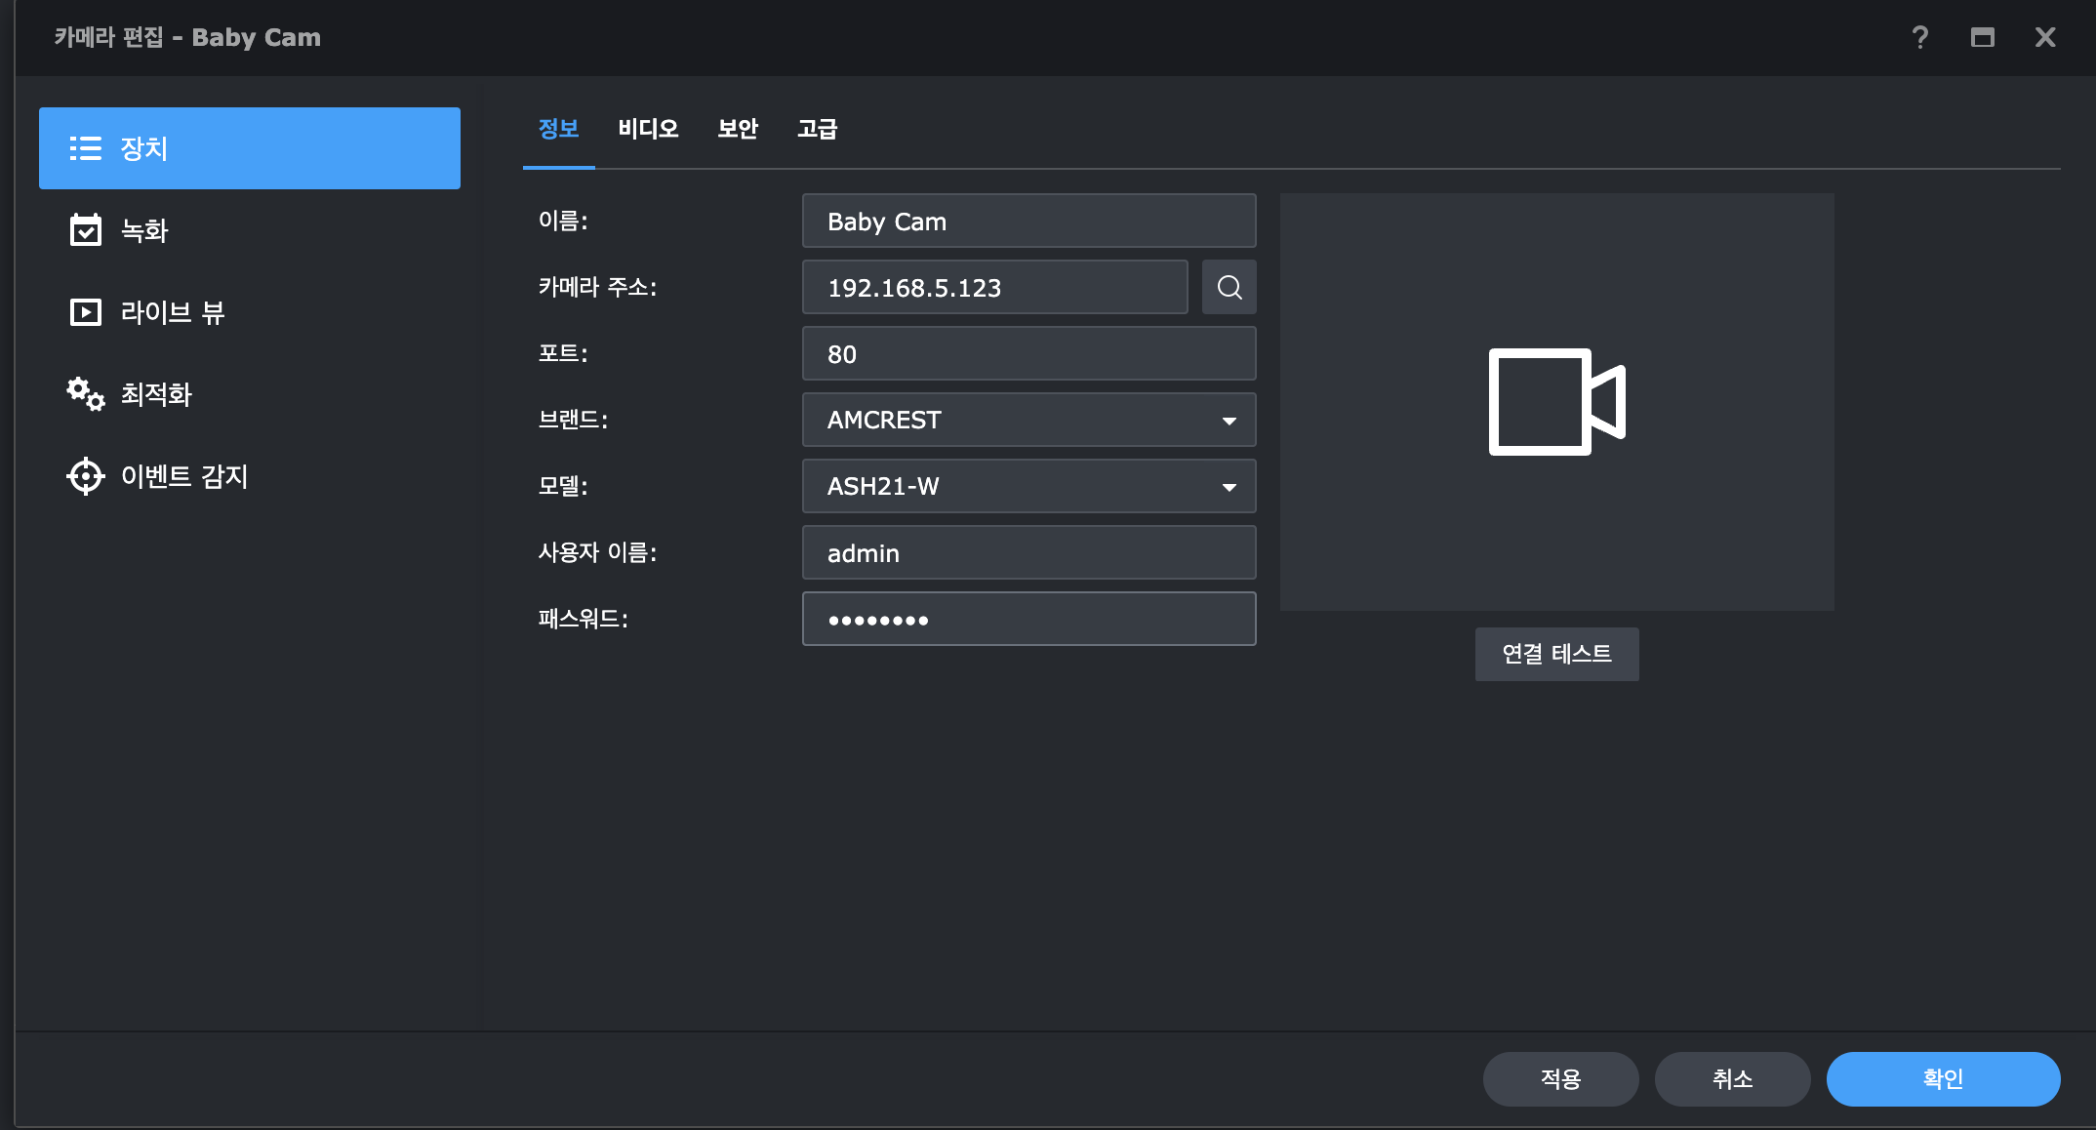Expand the 브랜드 AMCREST dropdown
Image resolution: width=2096 pixels, height=1130 pixels.
(x=1229, y=421)
